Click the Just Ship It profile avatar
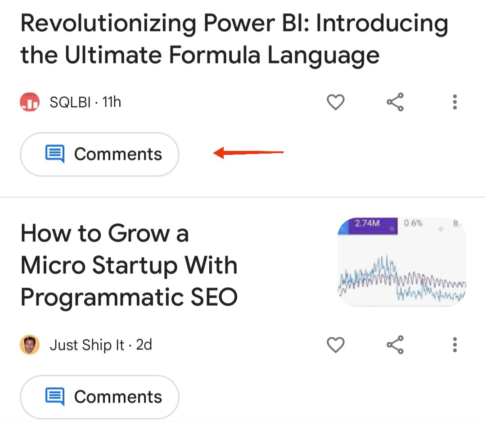This screenshot has height=422, width=486. click(x=30, y=345)
